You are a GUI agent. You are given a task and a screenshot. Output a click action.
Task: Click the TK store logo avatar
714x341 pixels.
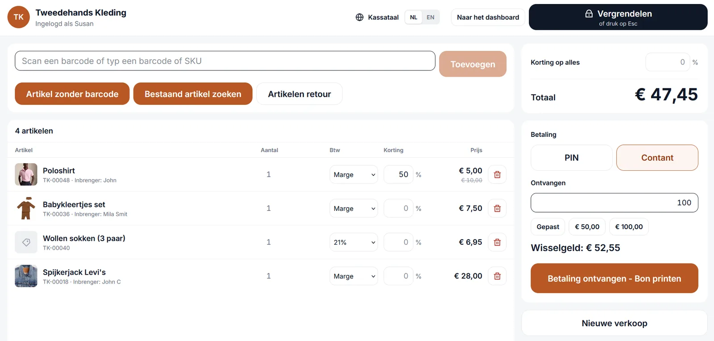(19, 17)
